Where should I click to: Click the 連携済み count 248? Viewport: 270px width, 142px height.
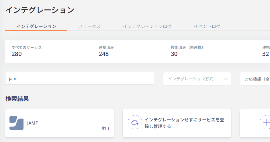[104, 54]
